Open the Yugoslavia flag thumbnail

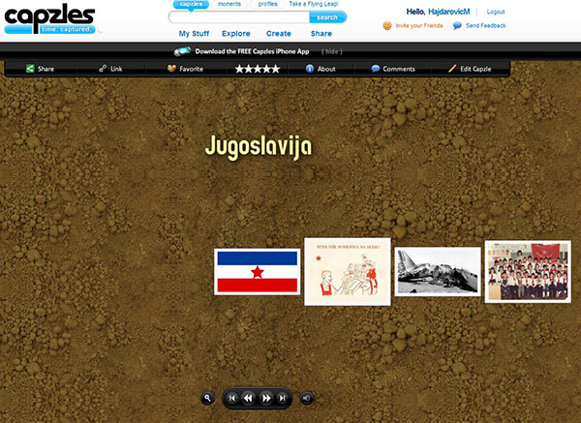(x=258, y=272)
